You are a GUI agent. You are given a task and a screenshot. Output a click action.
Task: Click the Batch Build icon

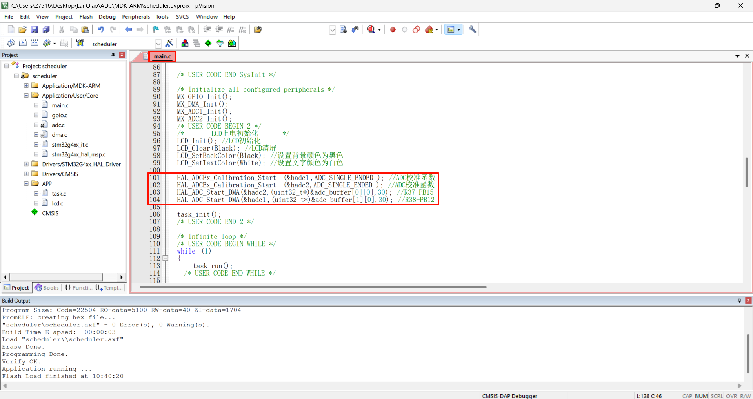(x=47, y=43)
